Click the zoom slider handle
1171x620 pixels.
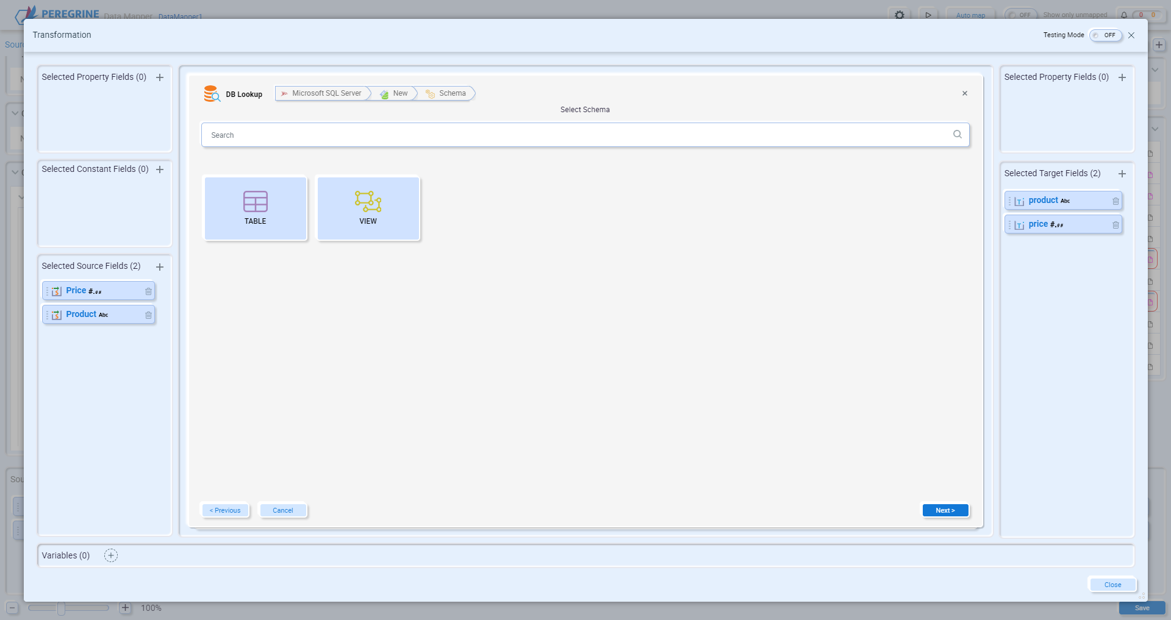pos(61,608)
